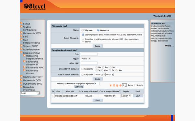195x121 pixels.
Task: Click the Nie,Sob table cell
Action: [88, 96]
